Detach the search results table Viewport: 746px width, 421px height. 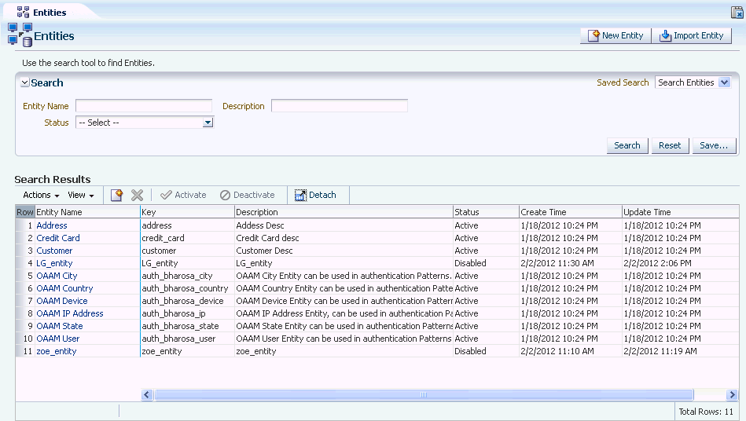point(315,195)
